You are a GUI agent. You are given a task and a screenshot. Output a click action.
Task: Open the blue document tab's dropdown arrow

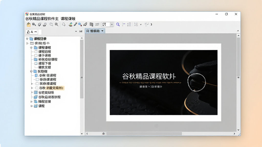[x=102, y=31]
